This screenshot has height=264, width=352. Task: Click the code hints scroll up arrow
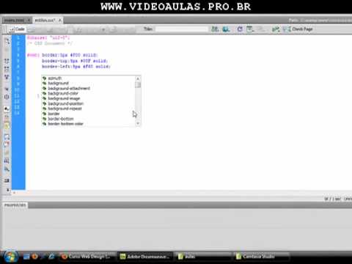pyautogui.click(x=138, y=78)
